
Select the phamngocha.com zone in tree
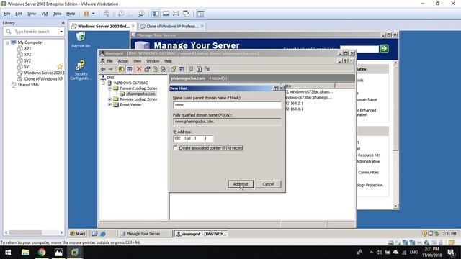(x=140, y=94)
